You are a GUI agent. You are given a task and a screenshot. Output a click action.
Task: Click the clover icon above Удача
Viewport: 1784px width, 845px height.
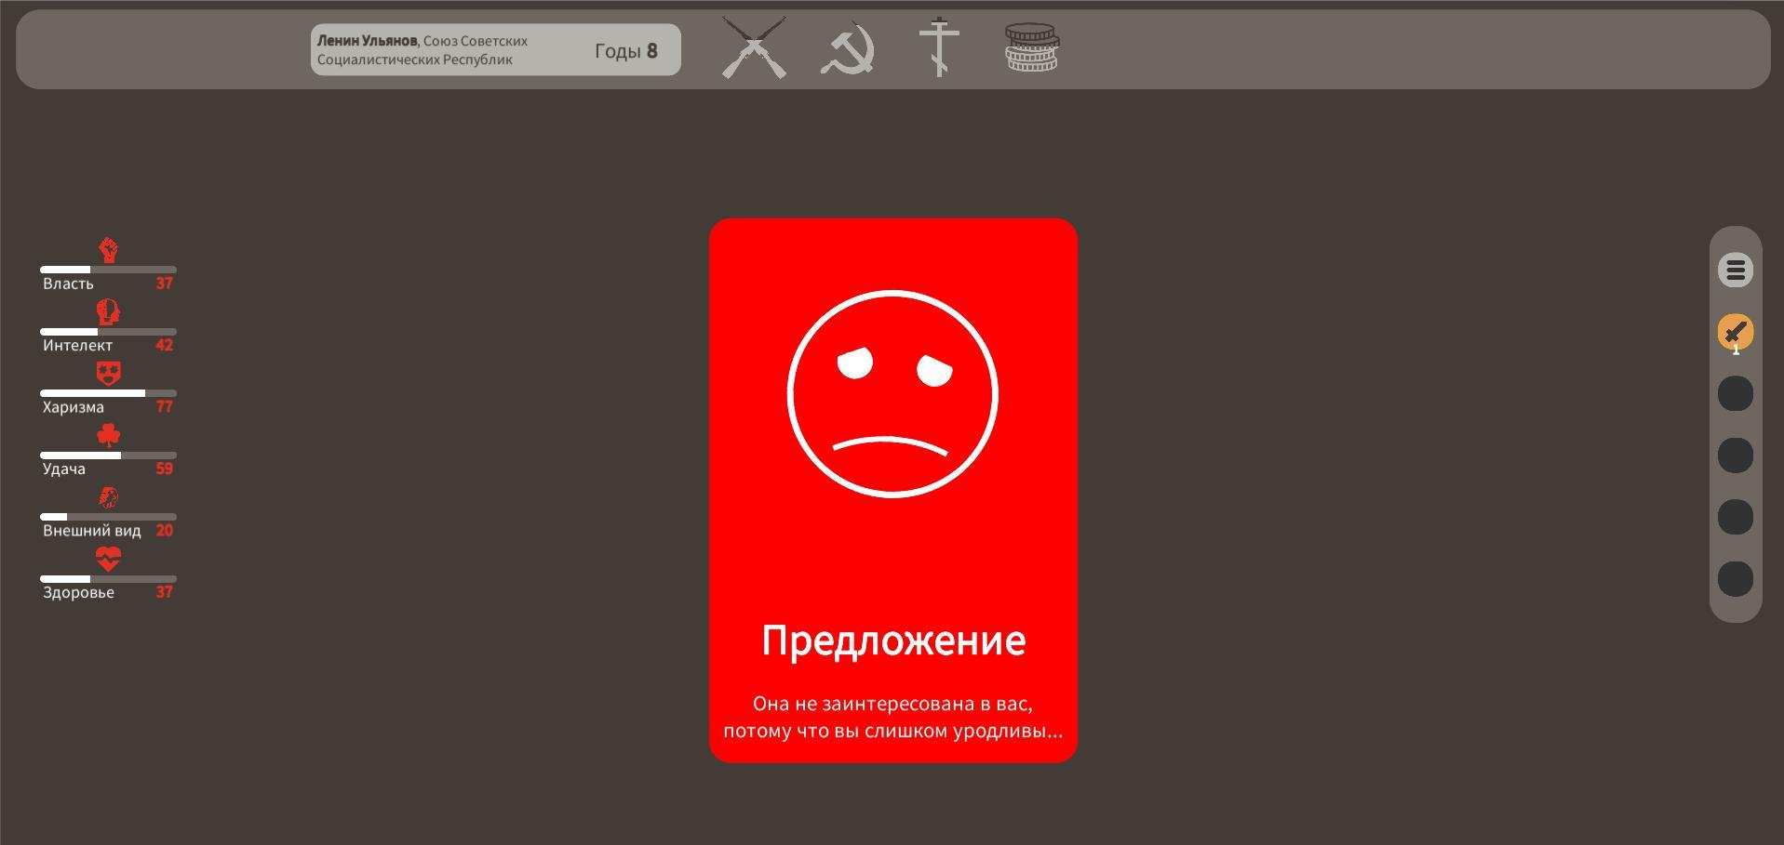(x=108, y=435)
